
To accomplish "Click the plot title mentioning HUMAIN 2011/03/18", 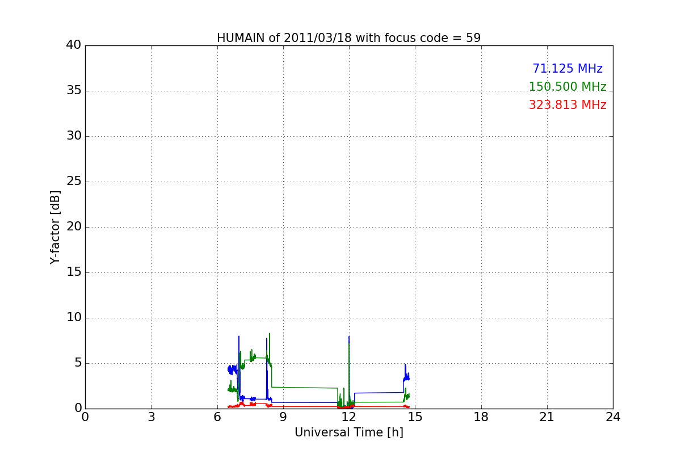I will coord(348,38).
